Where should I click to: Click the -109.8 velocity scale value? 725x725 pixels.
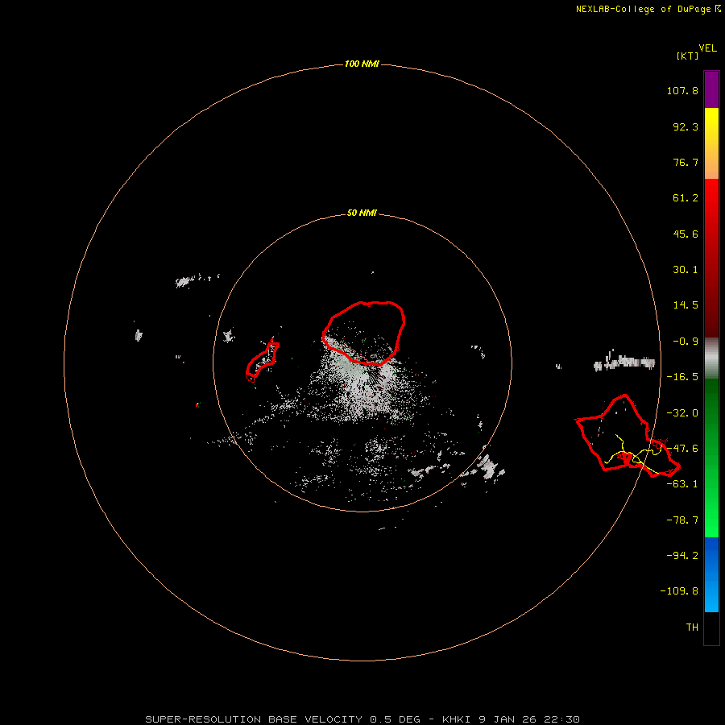pyautogui.click(x=679, y=591)
